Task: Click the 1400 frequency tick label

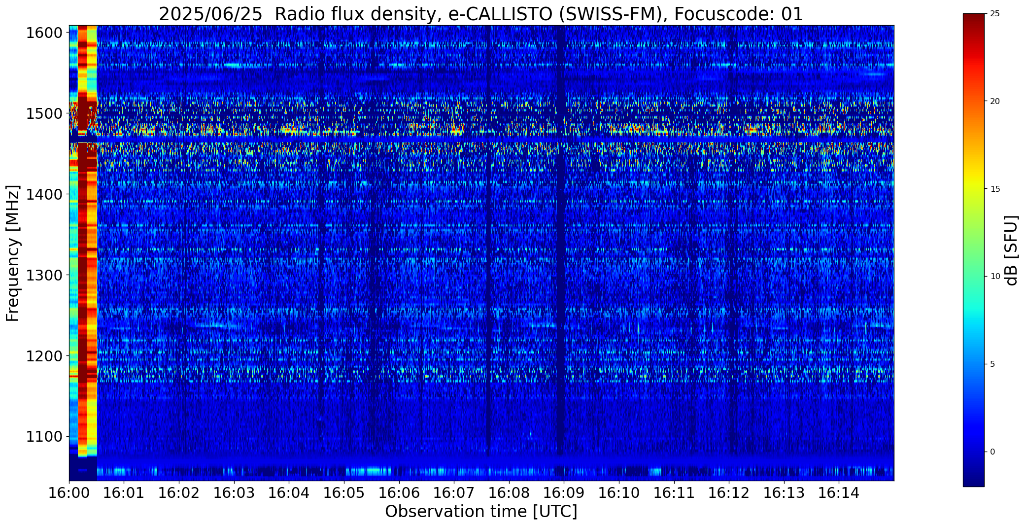Action: click(44, 195)
